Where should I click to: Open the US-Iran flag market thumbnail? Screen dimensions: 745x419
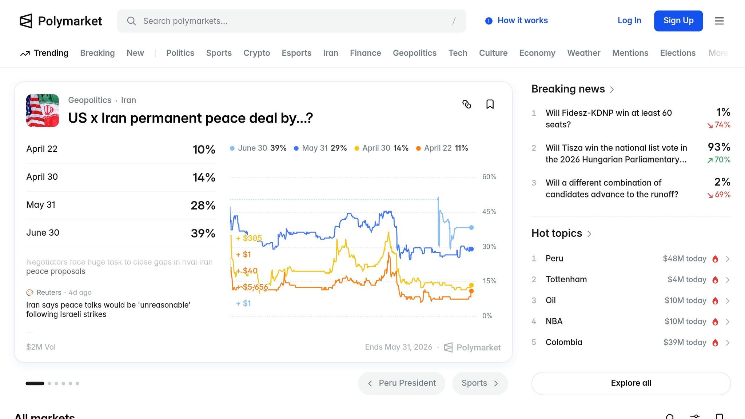43,111
